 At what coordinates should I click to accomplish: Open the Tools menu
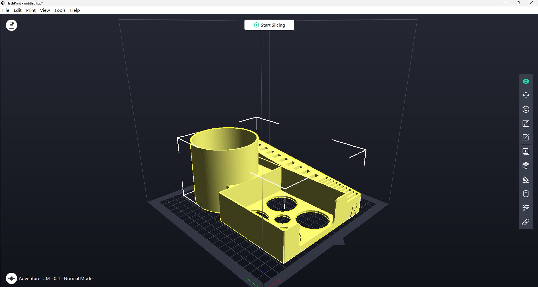[60, 10]
